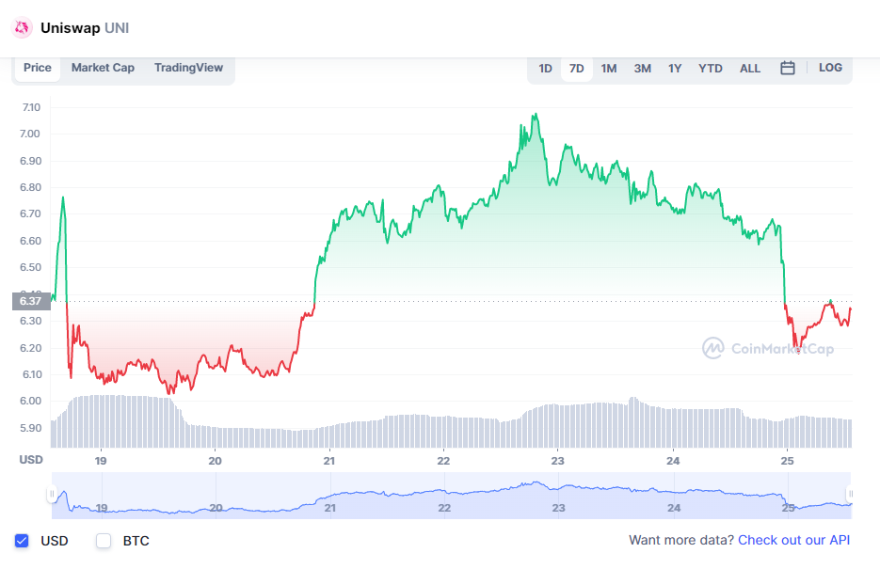The image size is (880, 569).
Task: Open the Check out our API link
Action: coord(793,540)
